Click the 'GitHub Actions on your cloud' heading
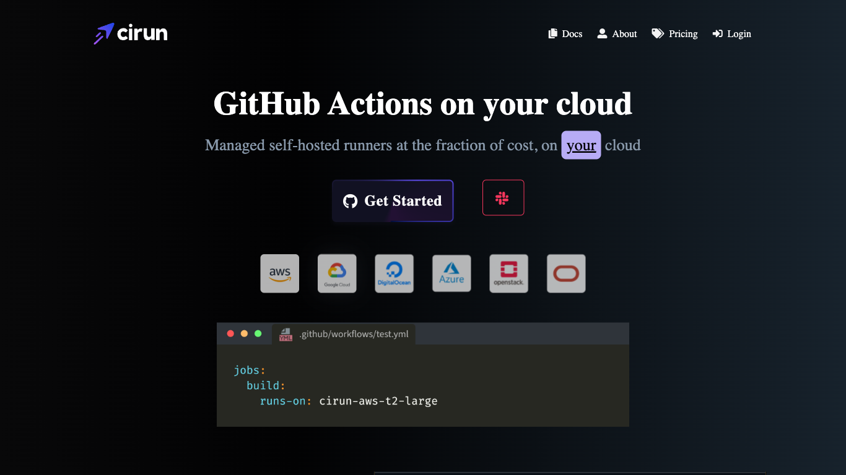 pyautogui.click(x=423, y=103)
